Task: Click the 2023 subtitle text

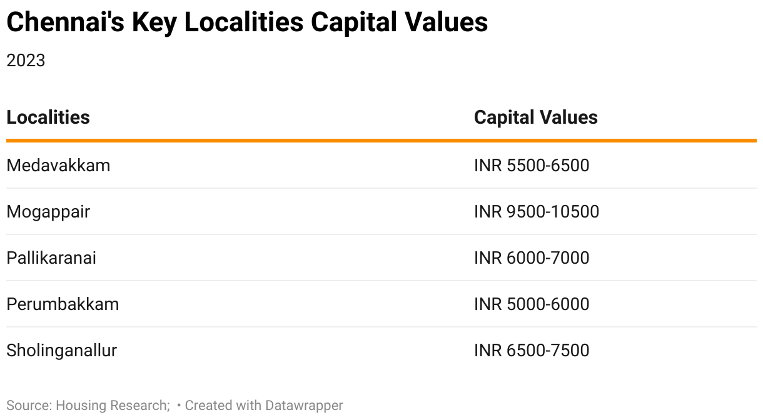Action: point(26,61)
